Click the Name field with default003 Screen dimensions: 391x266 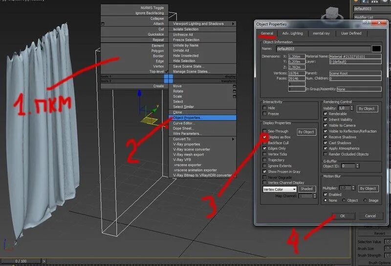point(324,49)
